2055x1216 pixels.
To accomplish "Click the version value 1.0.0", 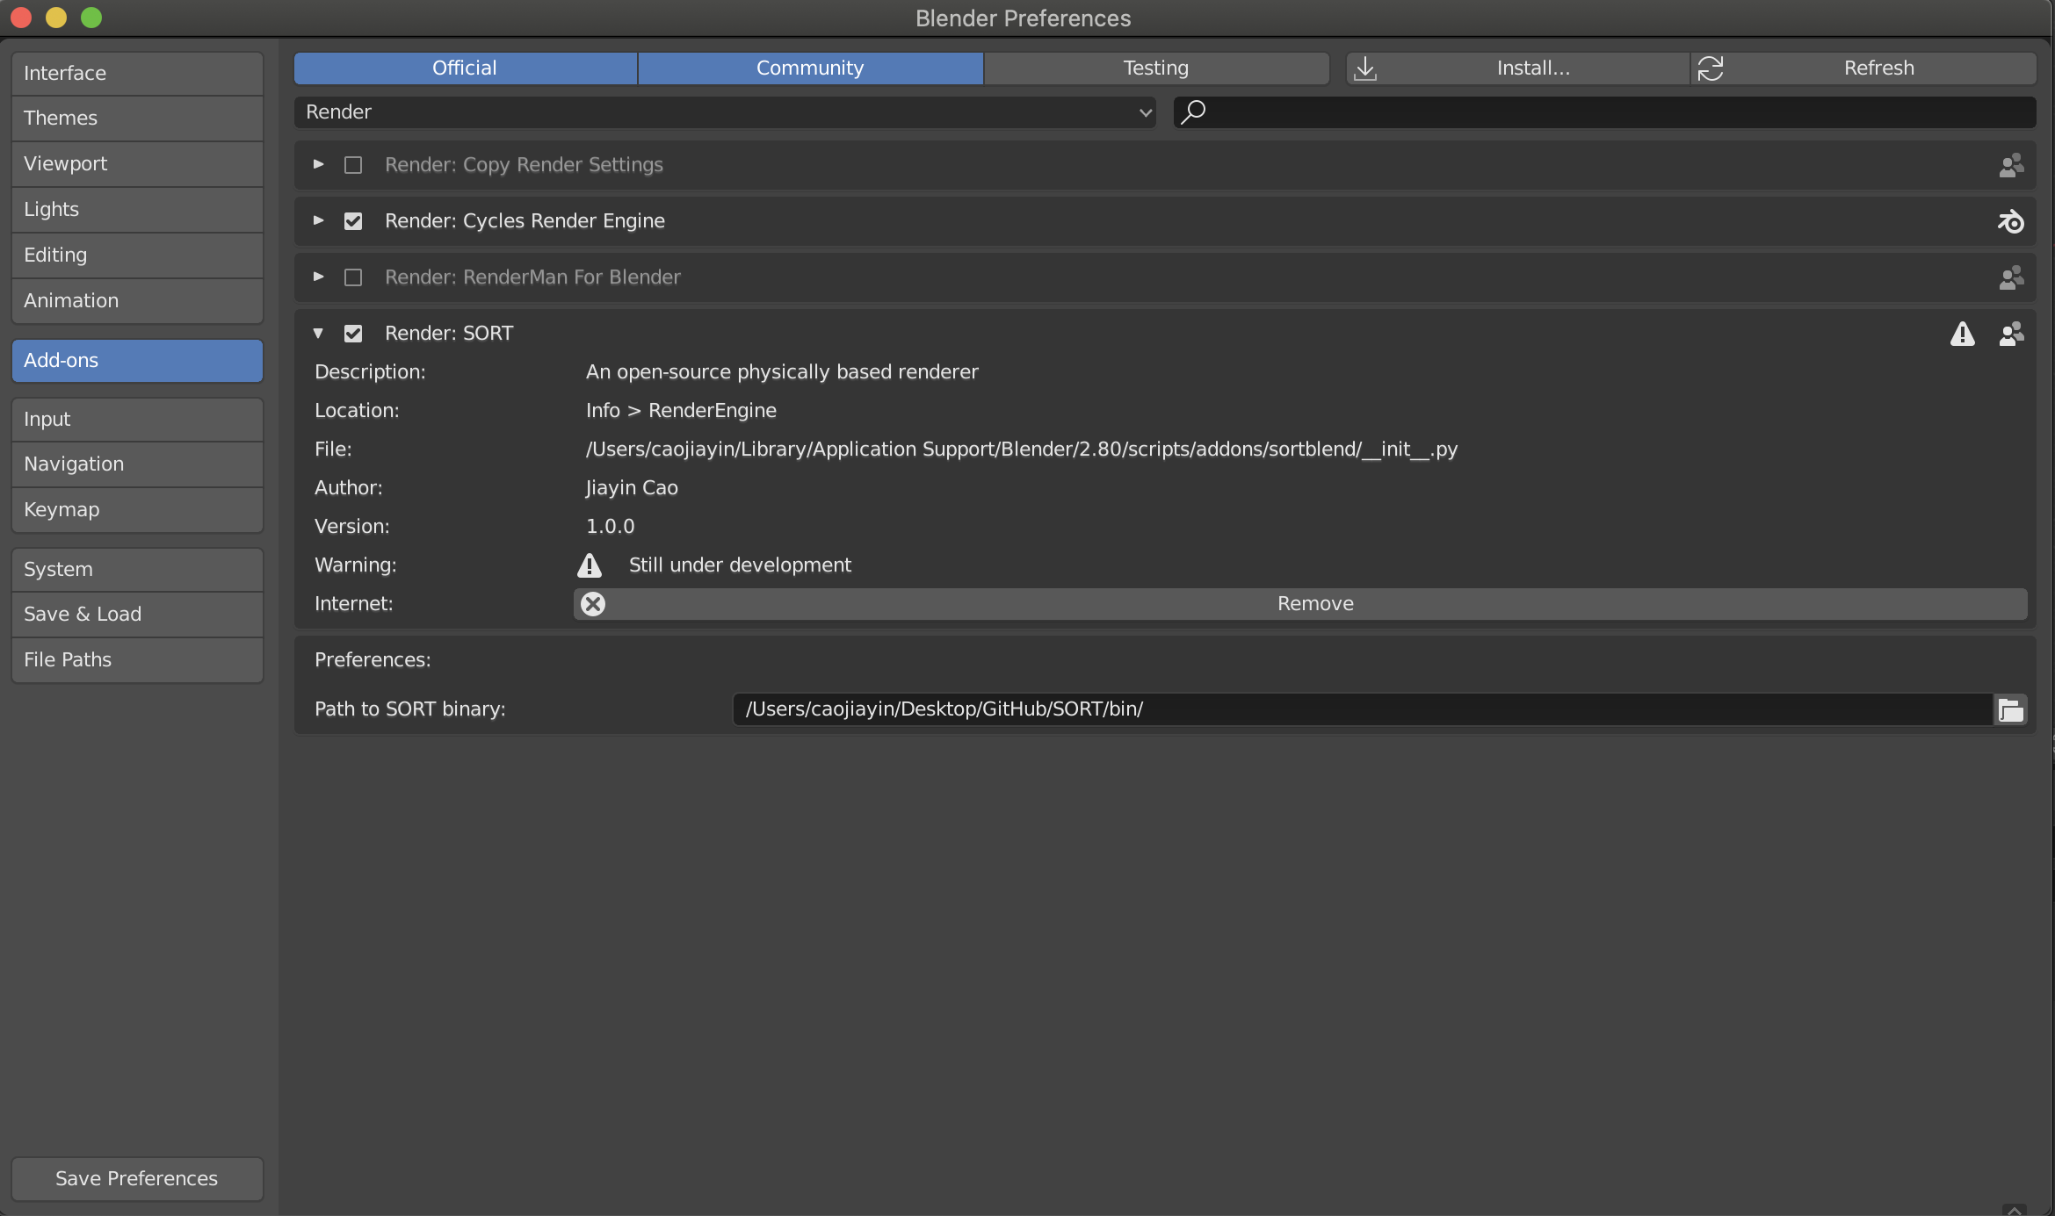I will click(610, 527).
